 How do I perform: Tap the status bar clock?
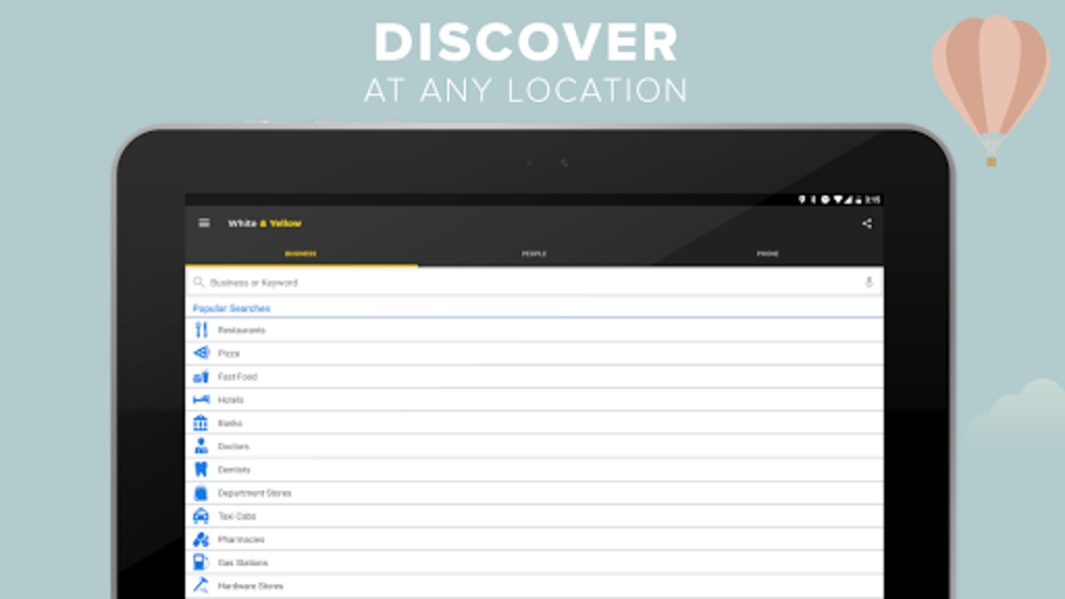coord(872,200)
